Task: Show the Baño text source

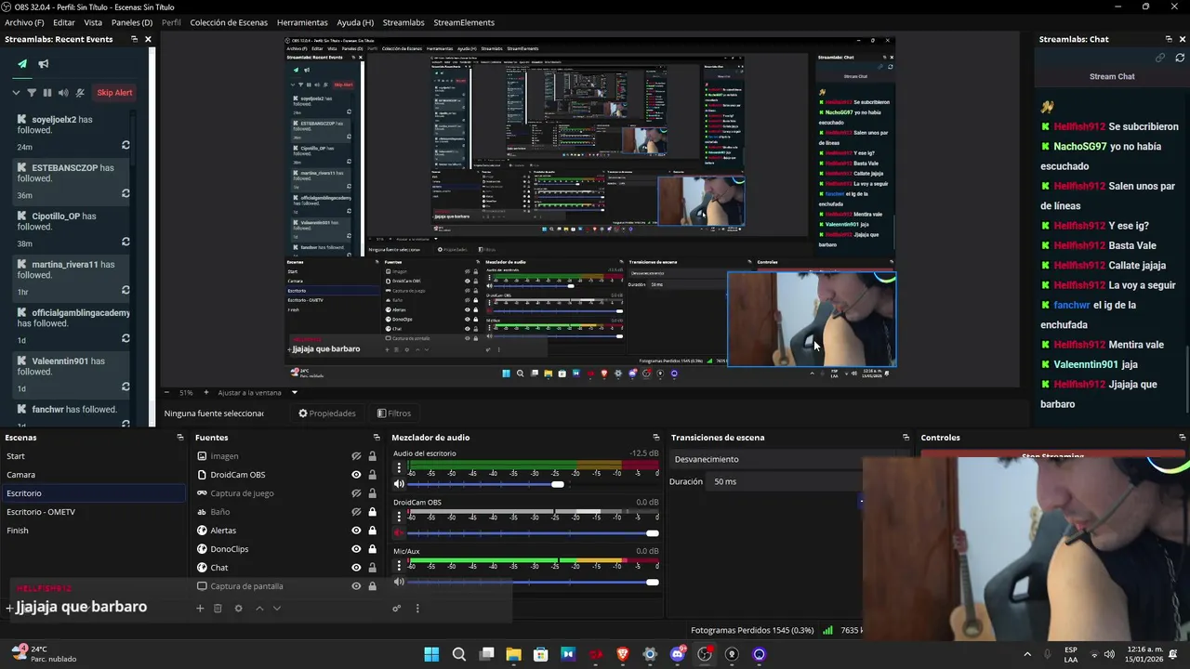Action: 356,512
